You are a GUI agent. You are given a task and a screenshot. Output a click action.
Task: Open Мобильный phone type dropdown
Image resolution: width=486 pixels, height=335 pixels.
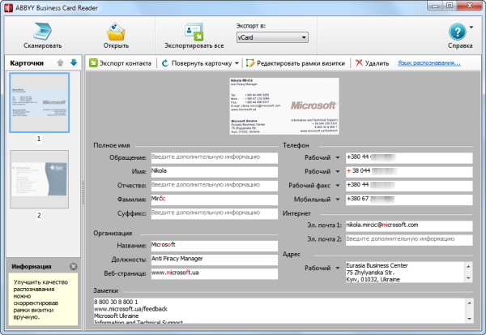point(338,200)
